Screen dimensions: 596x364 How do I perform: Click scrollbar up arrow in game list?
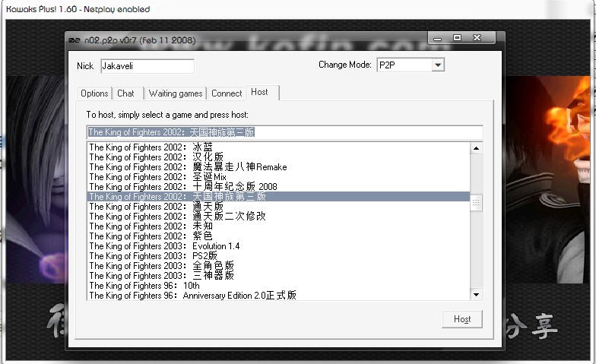coord(476,148)
